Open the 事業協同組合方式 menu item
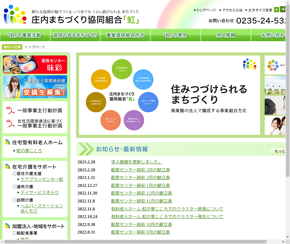This screenshot has height=244, width=290. 125,35
